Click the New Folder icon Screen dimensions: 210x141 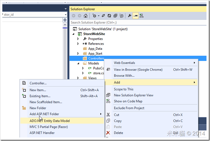coord(24,108)
